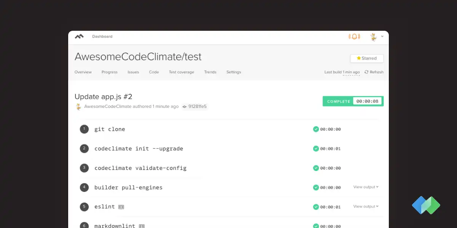
Task: Open the Test coverage tab
Action: [181, 72]
